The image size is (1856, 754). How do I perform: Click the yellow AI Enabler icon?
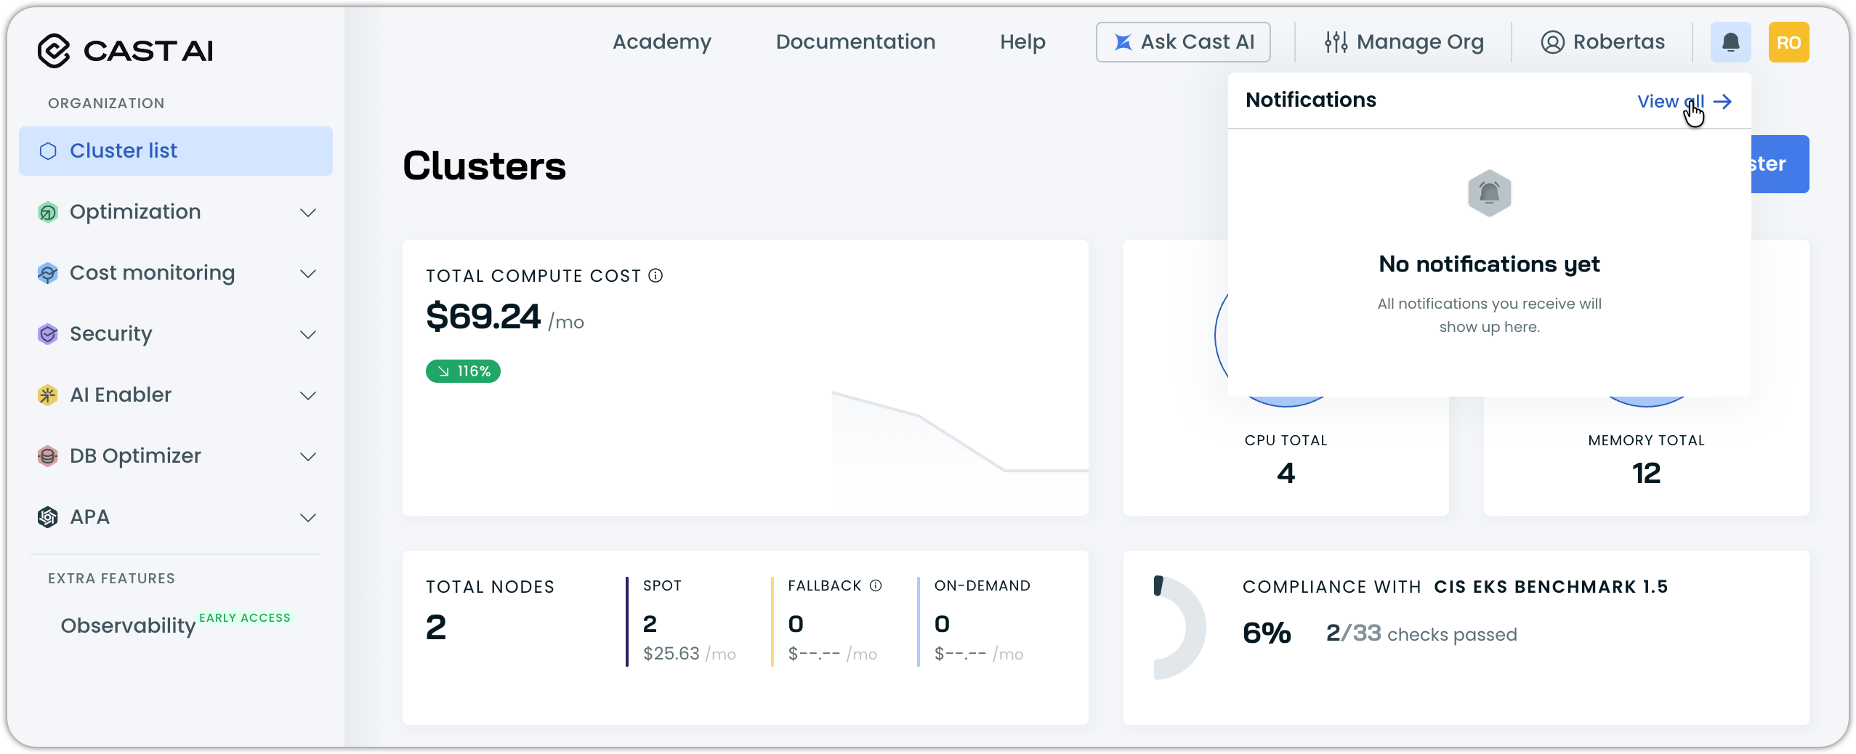48,395
